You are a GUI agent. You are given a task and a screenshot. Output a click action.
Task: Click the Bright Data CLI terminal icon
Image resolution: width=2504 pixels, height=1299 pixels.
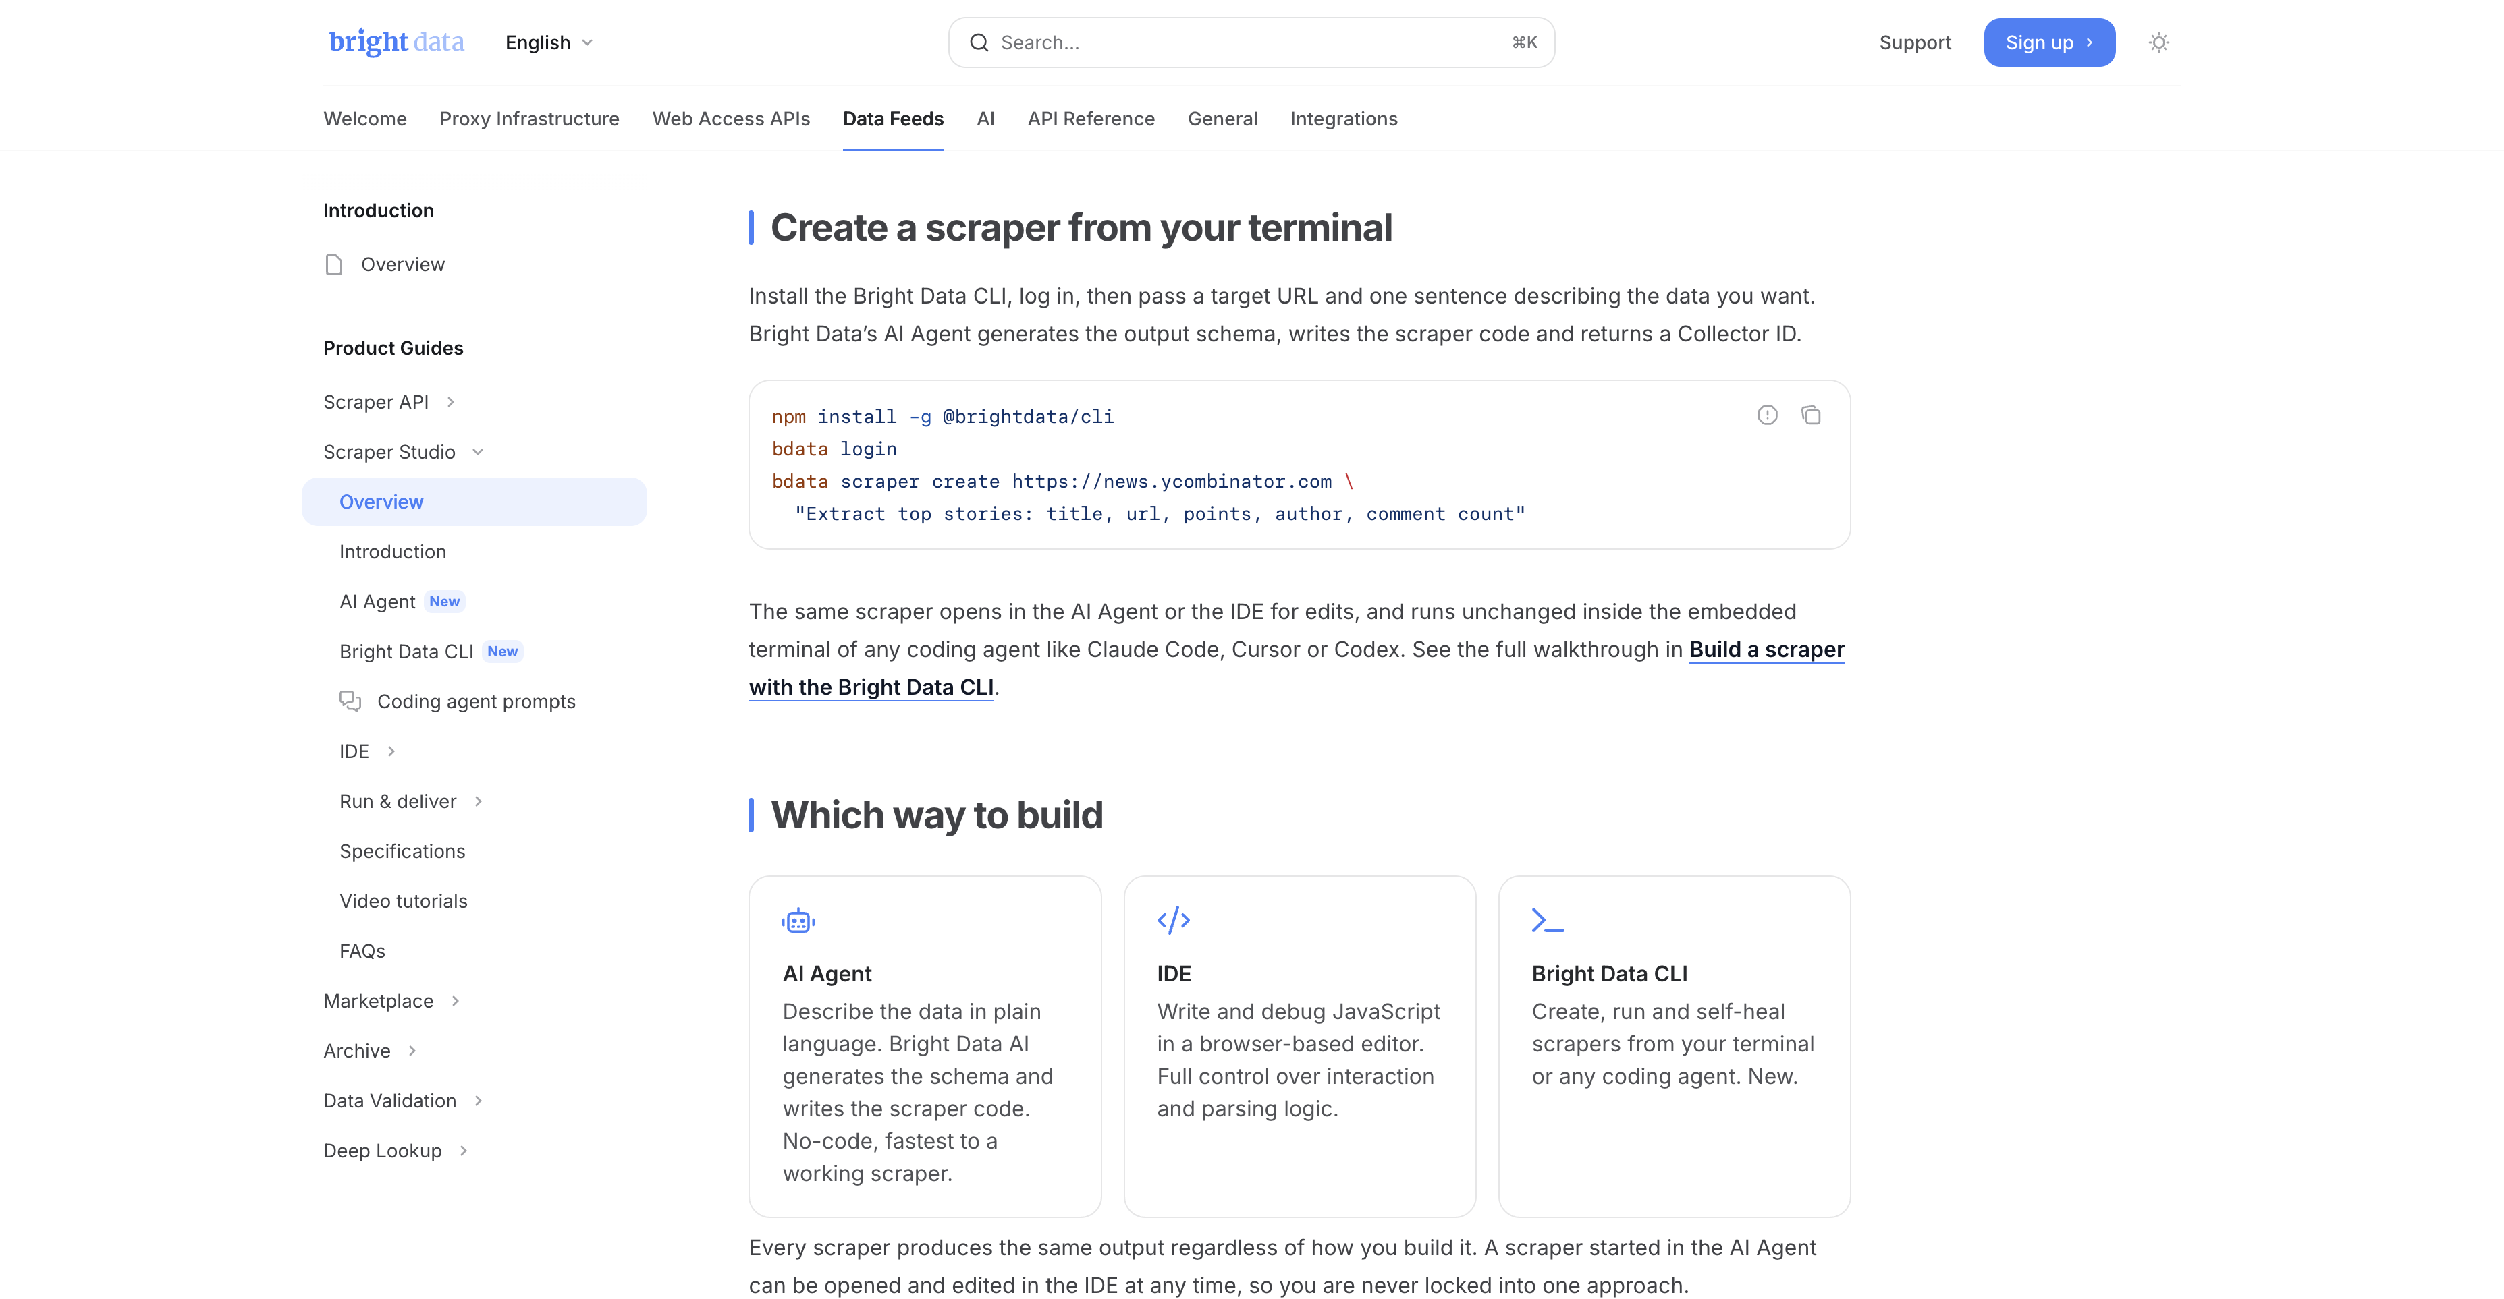pyautogui.click(x=1548, y=920)
